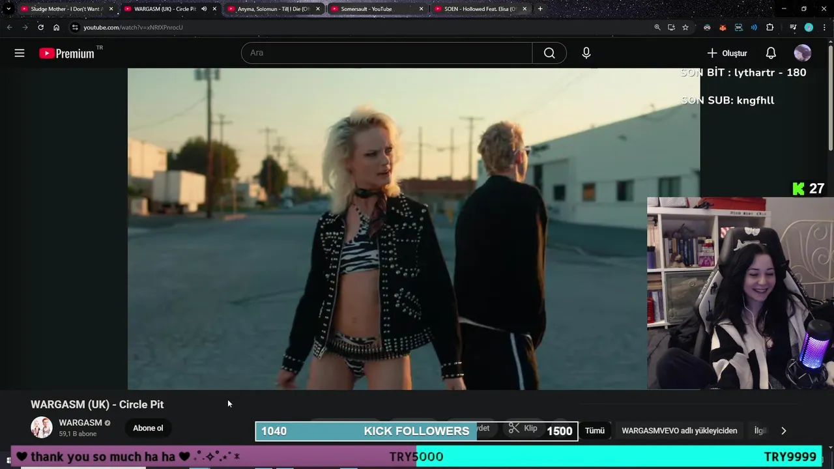This screenshot has width=834, height=469.
Task: Click the 59,1 B abone subscriber count
Action: (78, 434)
